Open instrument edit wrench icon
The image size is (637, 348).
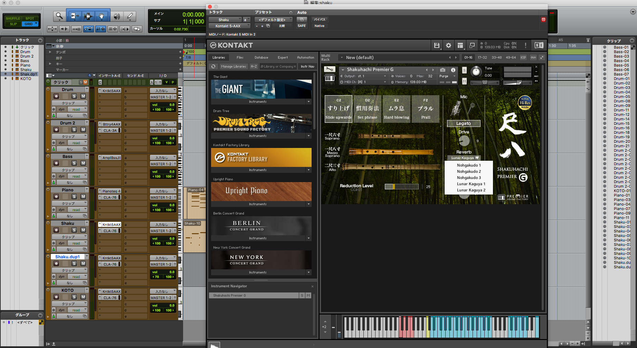[330, 69]
